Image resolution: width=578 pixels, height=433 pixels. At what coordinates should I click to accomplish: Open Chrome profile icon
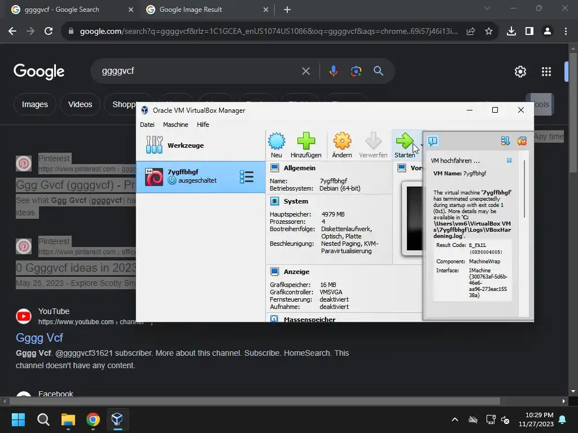coord(548,32)
